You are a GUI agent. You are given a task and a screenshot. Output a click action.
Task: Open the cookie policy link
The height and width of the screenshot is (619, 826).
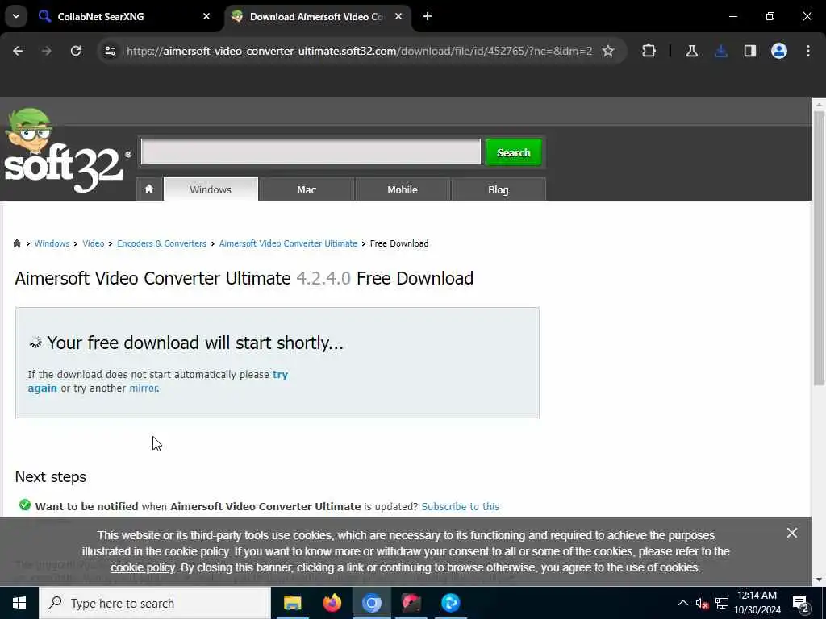142,567
